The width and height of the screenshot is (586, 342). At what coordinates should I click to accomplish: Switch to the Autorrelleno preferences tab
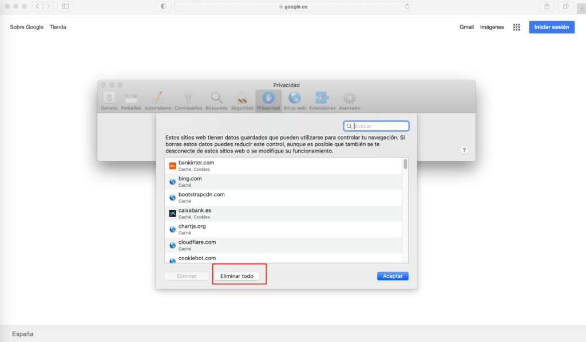(x=158, y=101)
